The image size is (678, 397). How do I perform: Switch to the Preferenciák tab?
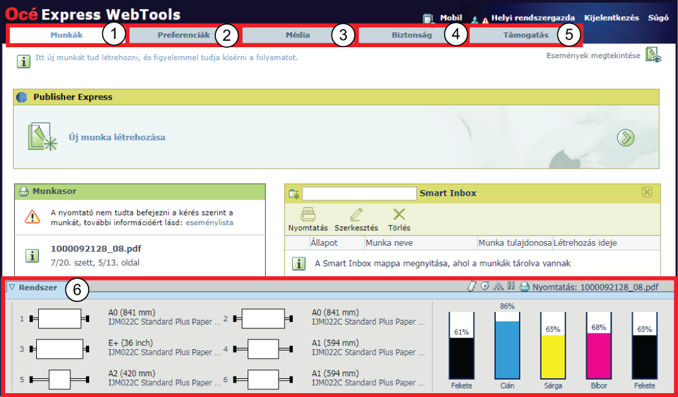point(184,35)
